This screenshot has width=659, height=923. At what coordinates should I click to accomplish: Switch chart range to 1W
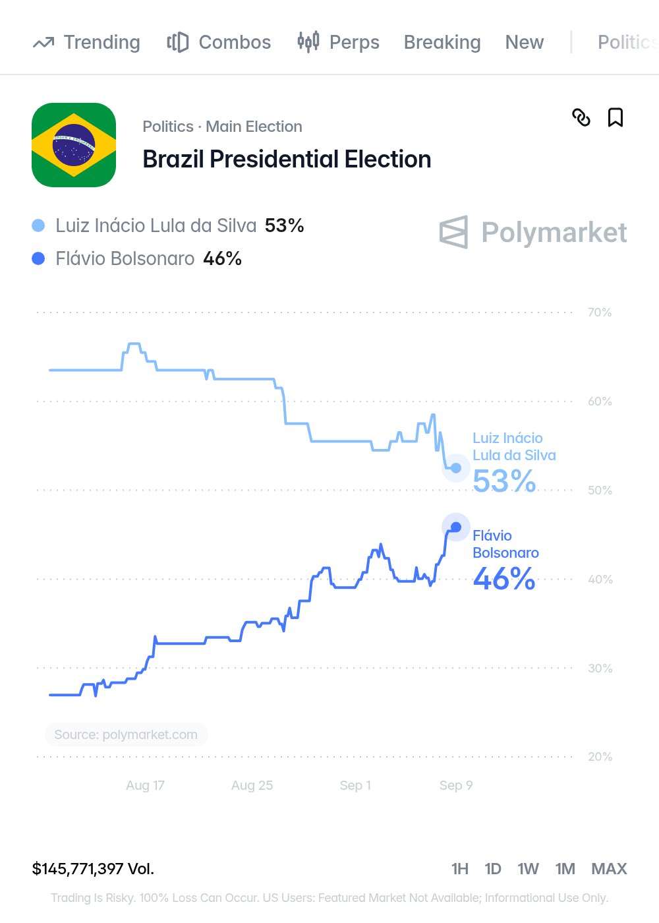pyautogui.click(x=529, y=869)
